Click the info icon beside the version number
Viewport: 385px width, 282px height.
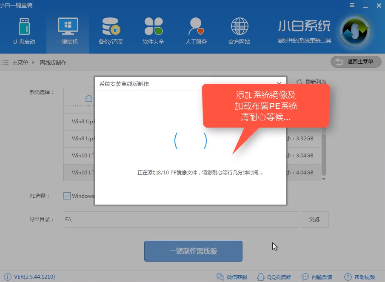tap(7, 276)
